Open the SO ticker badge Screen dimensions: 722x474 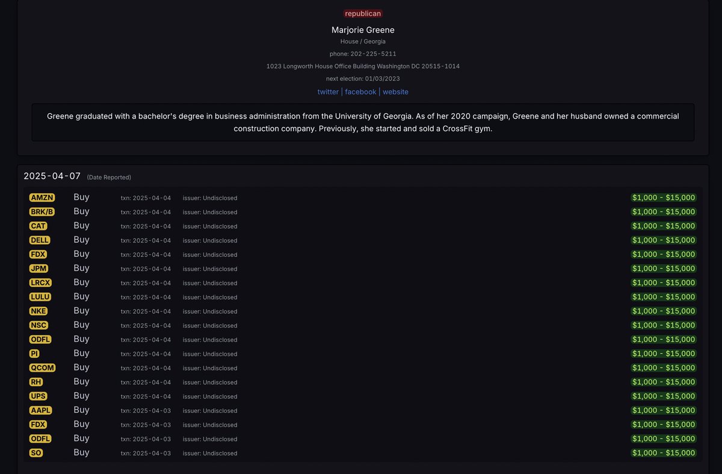[36, 453]
